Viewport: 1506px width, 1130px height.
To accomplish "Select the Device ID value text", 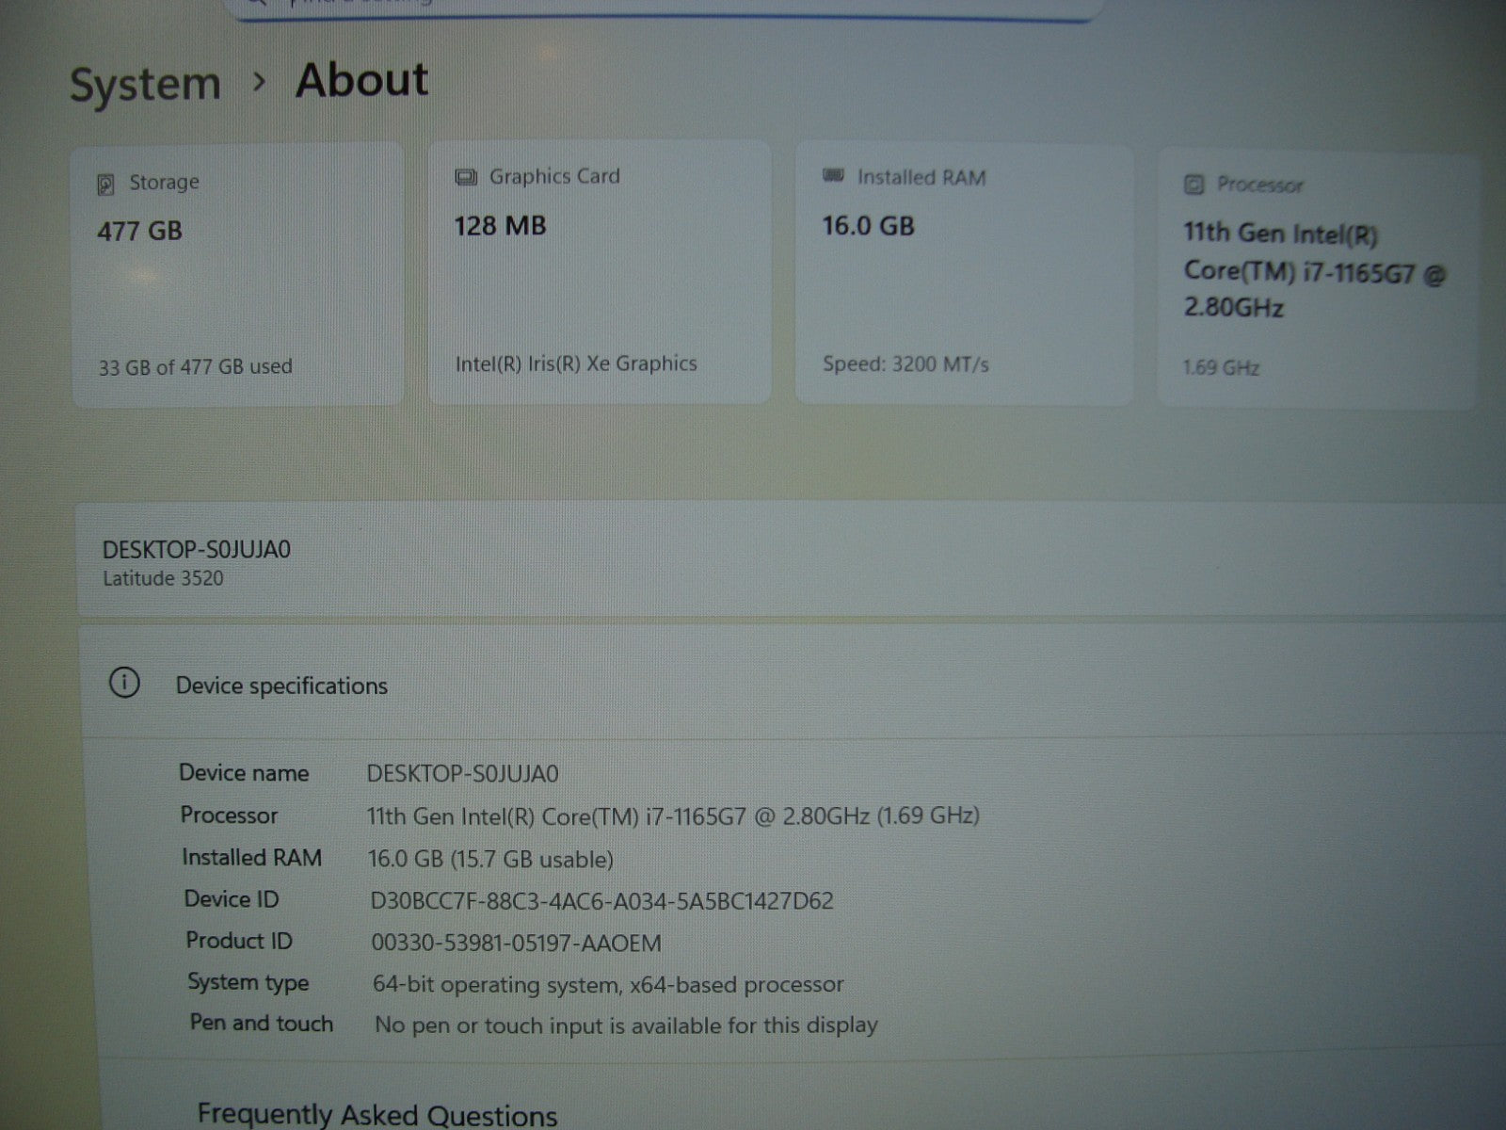I will click(601, 901).
